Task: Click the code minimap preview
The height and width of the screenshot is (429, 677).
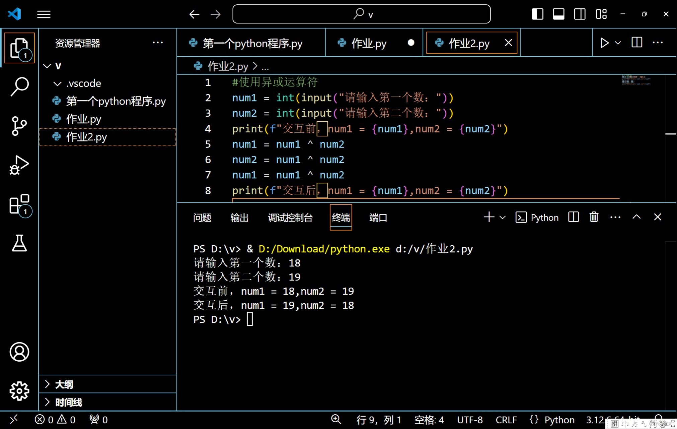Action: (x=636, y=80)
